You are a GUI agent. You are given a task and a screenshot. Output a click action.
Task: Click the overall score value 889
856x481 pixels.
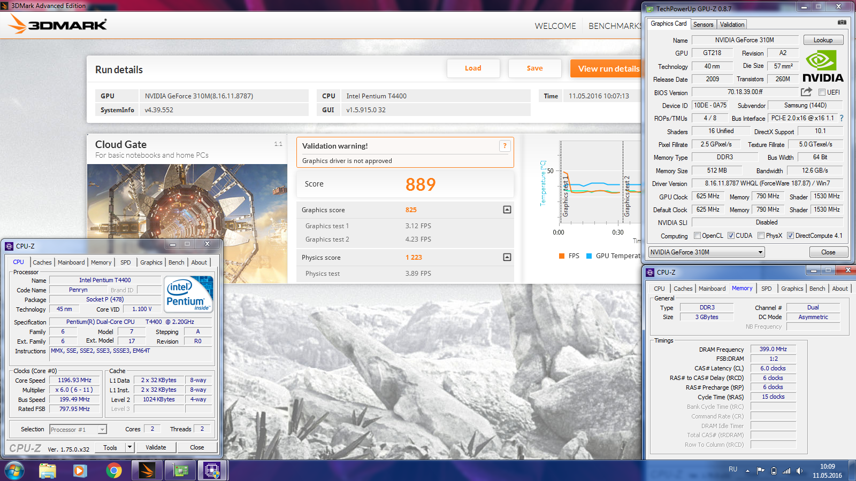coord(421,184)
